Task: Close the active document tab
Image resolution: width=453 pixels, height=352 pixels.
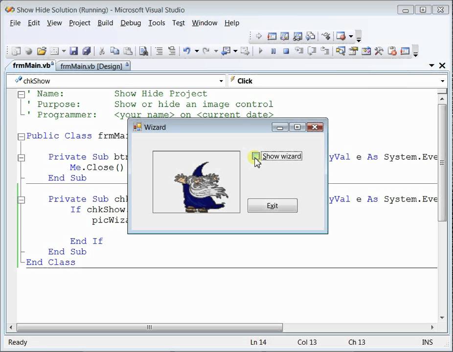Action: [442, 66]
